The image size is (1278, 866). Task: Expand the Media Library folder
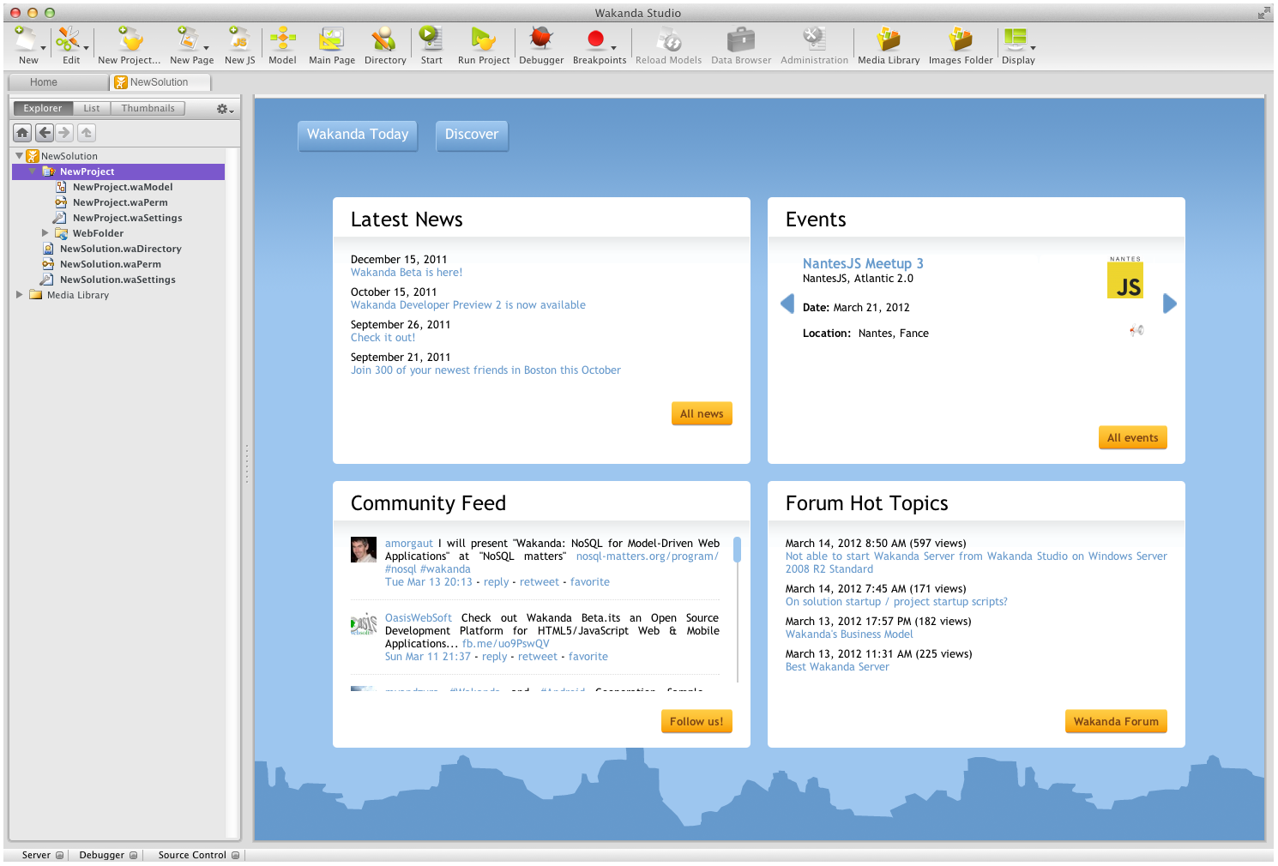point(20,295)
